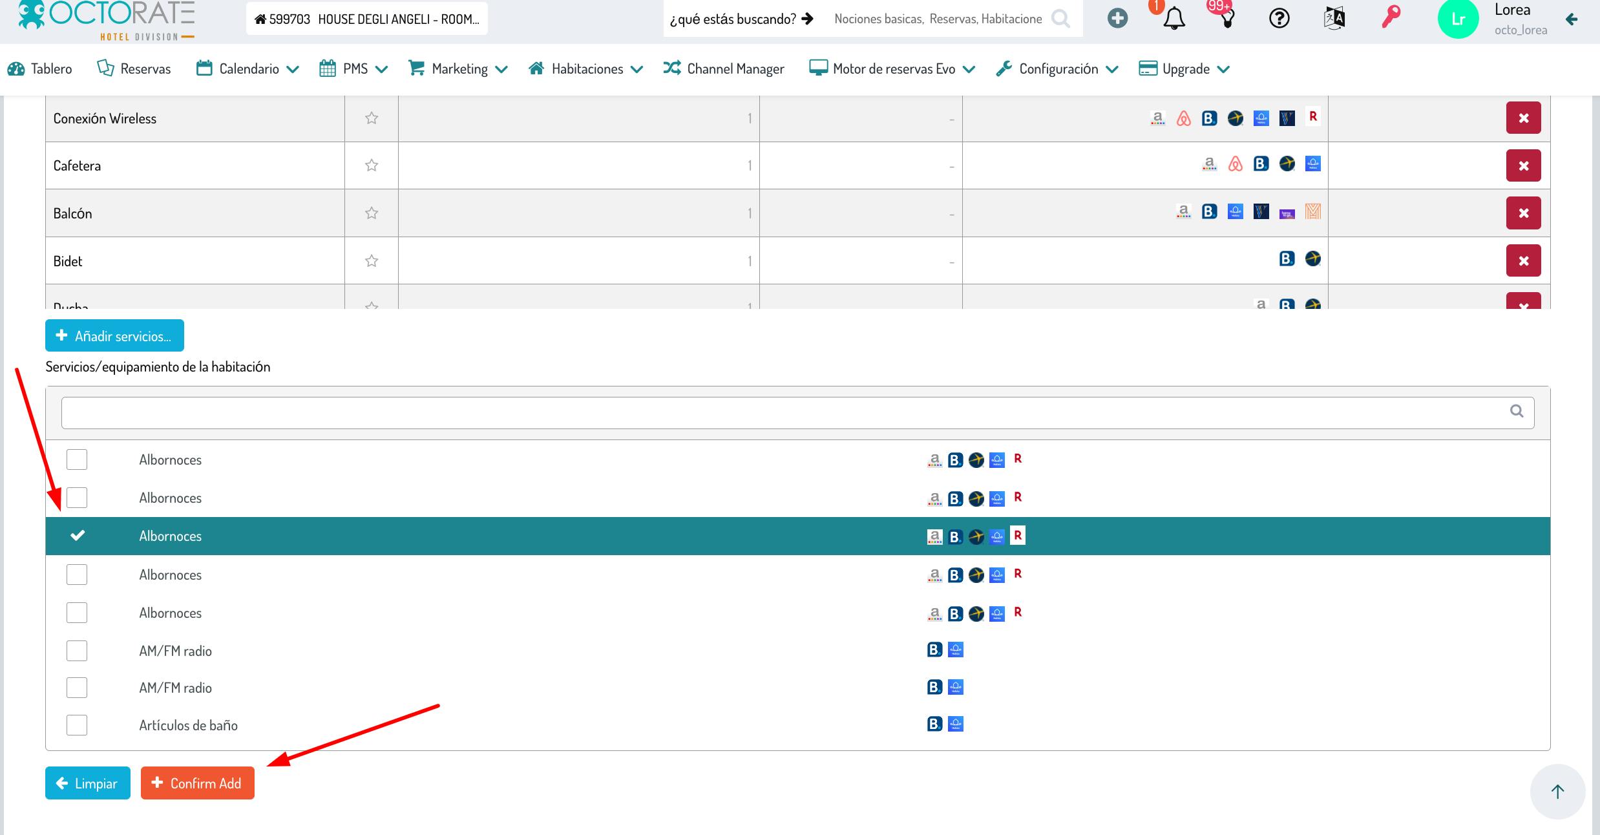Open the lightbulb tips icon
1600x835 pixels.
(1226, 18)
